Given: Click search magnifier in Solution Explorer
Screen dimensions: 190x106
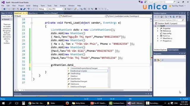Looking at the screenshot, I should click(183, 20).
